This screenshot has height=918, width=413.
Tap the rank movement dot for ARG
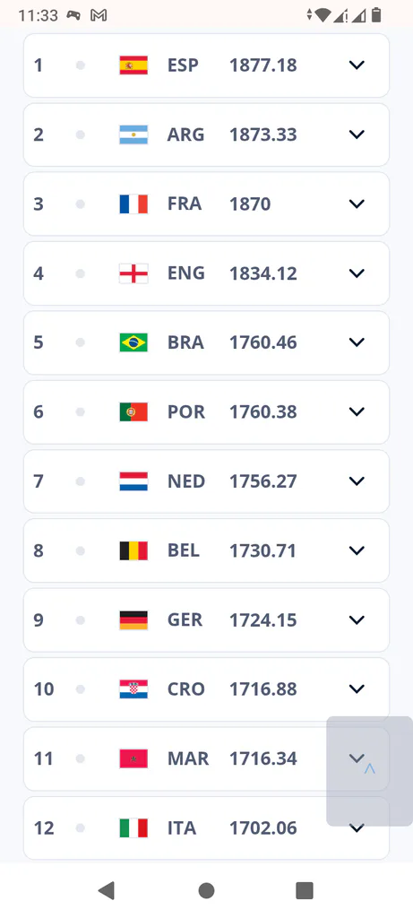point(81,134)
